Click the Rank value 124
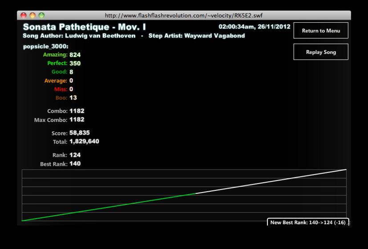Image resolution: width=368 pixels, height=249 pixels. point(75,155)
